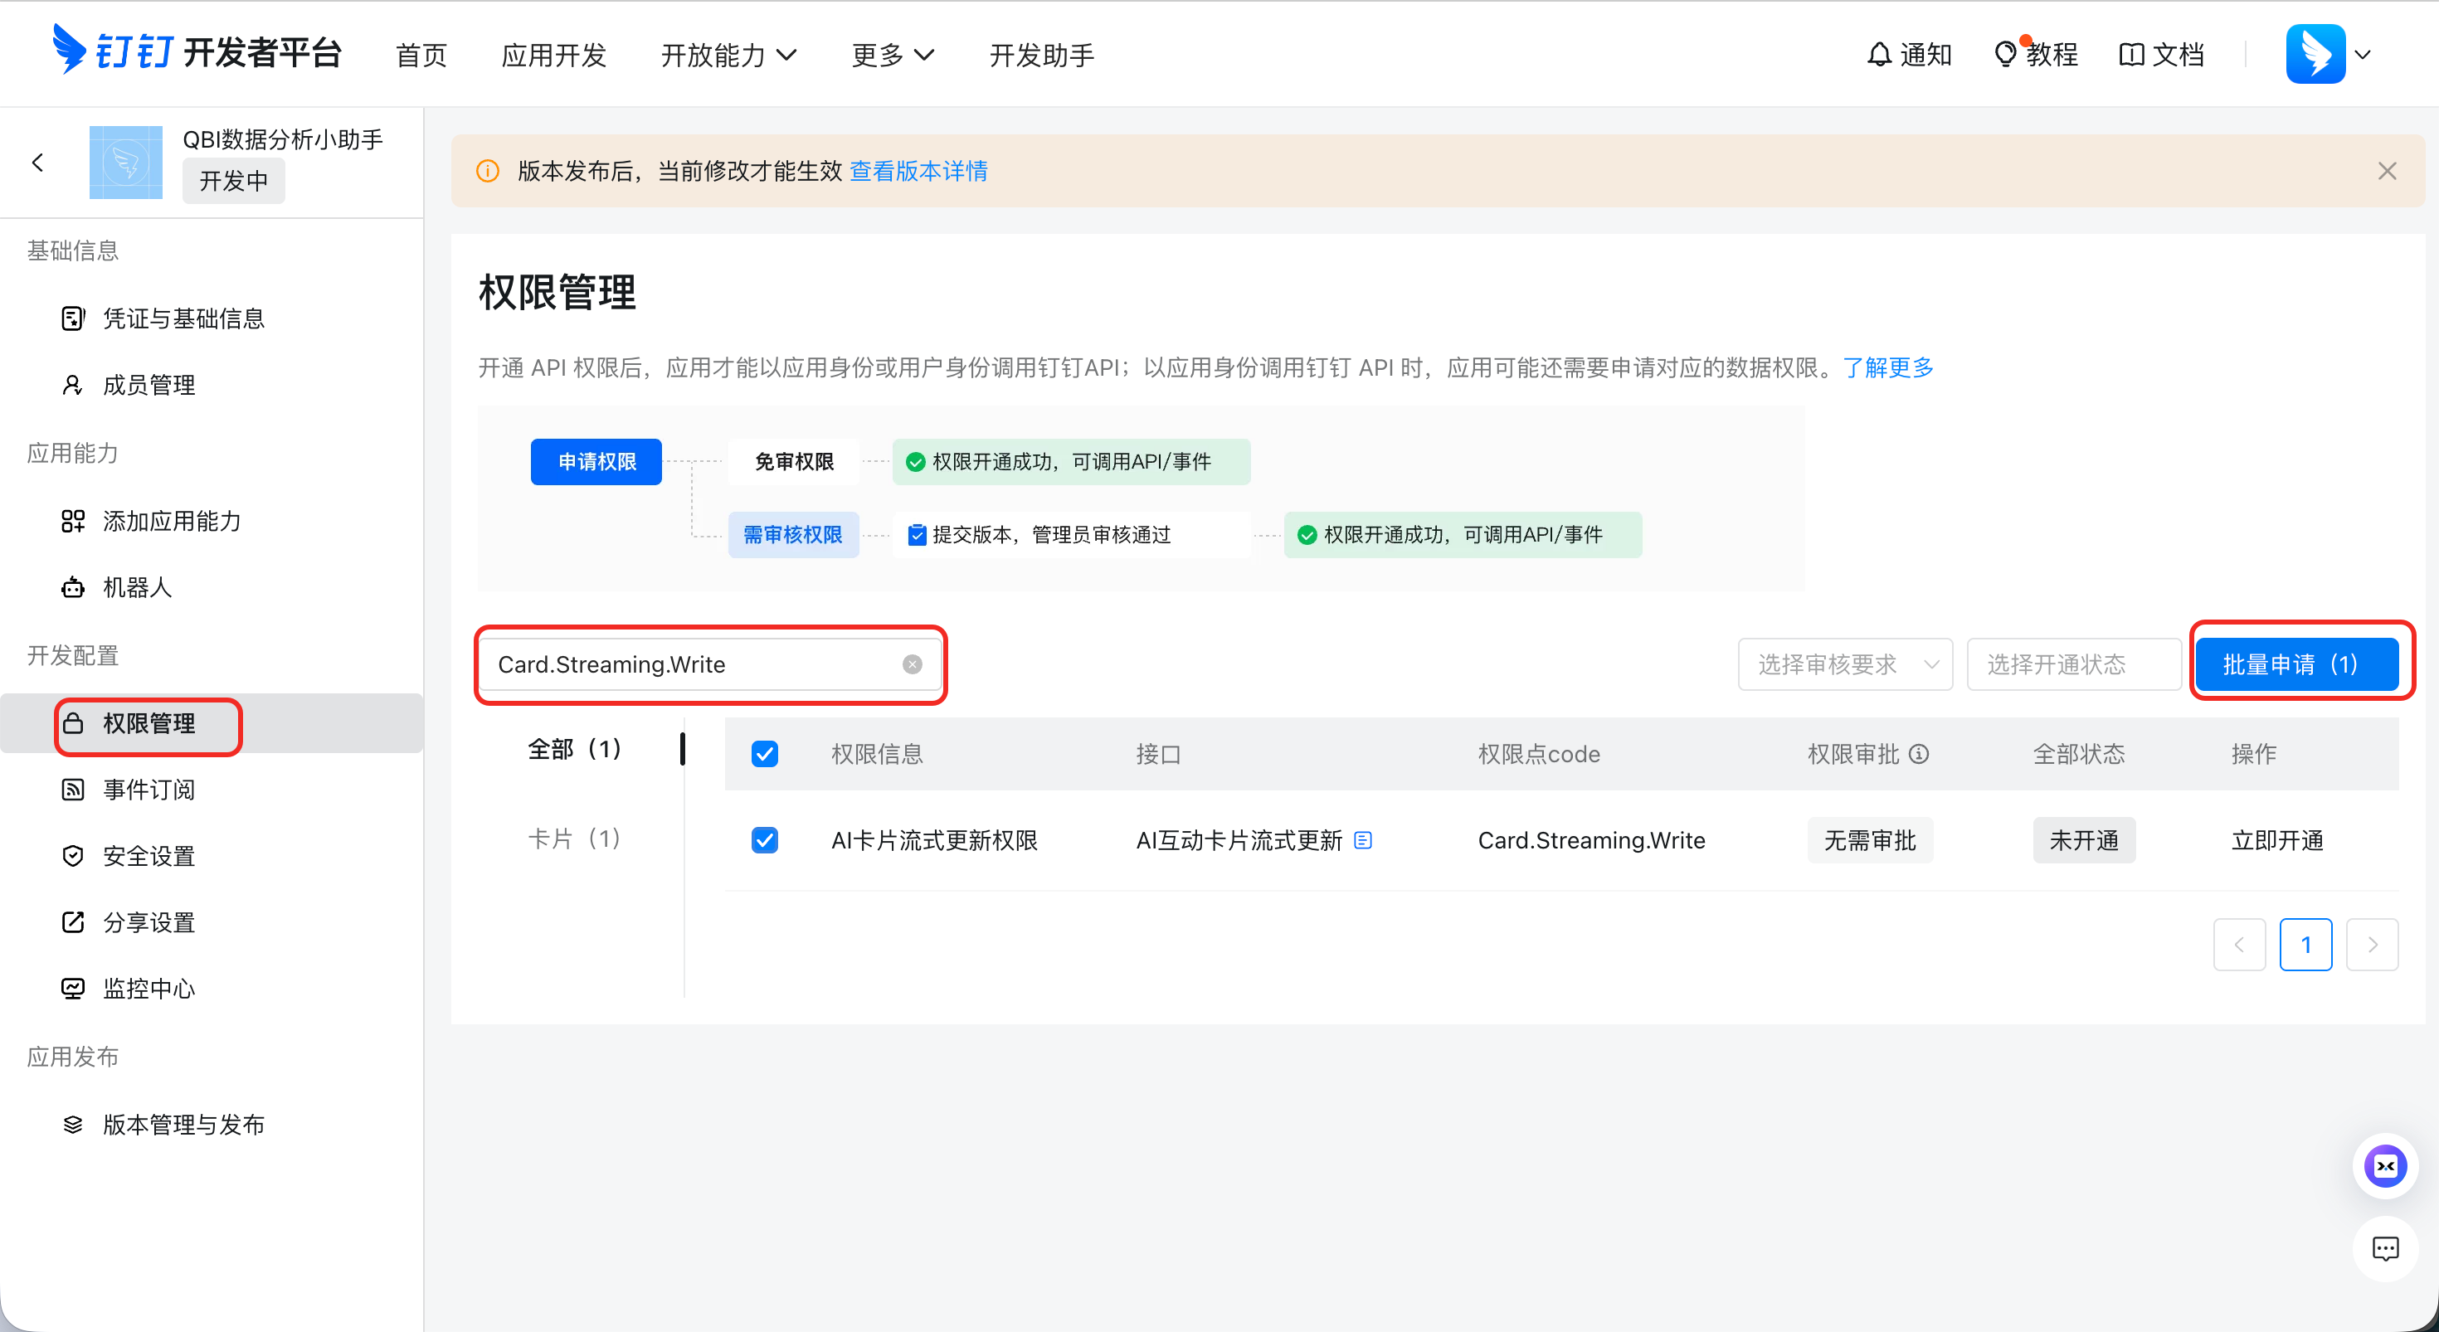Click the 监控中心 monitor icon
The width and height of the screenshot is (2439, 1332).
coord(73,989)
